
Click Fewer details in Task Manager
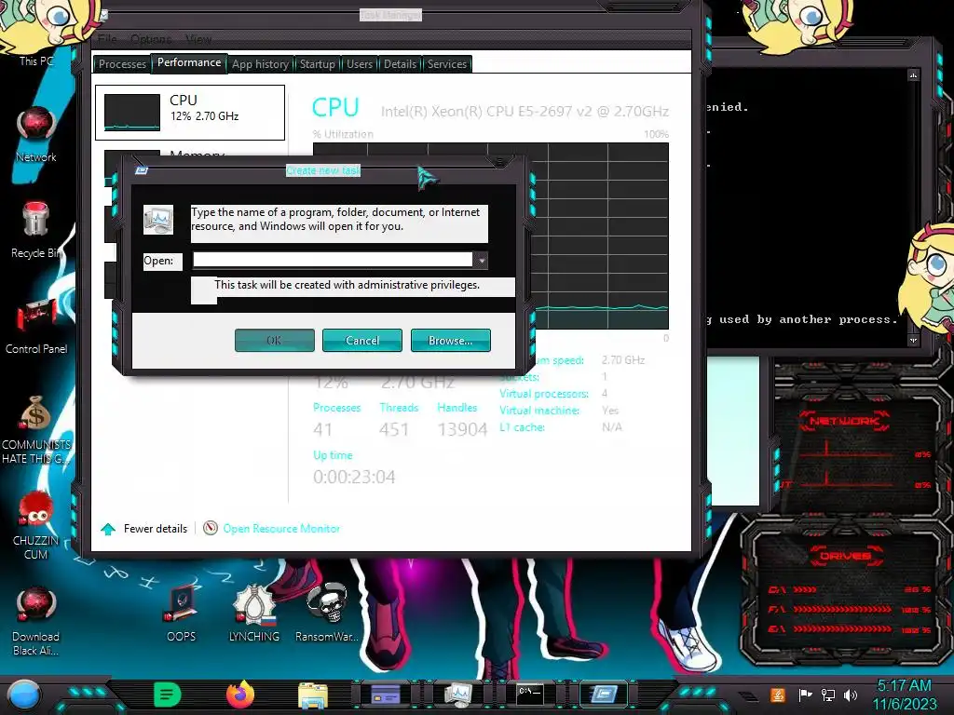tap(156, 529)
